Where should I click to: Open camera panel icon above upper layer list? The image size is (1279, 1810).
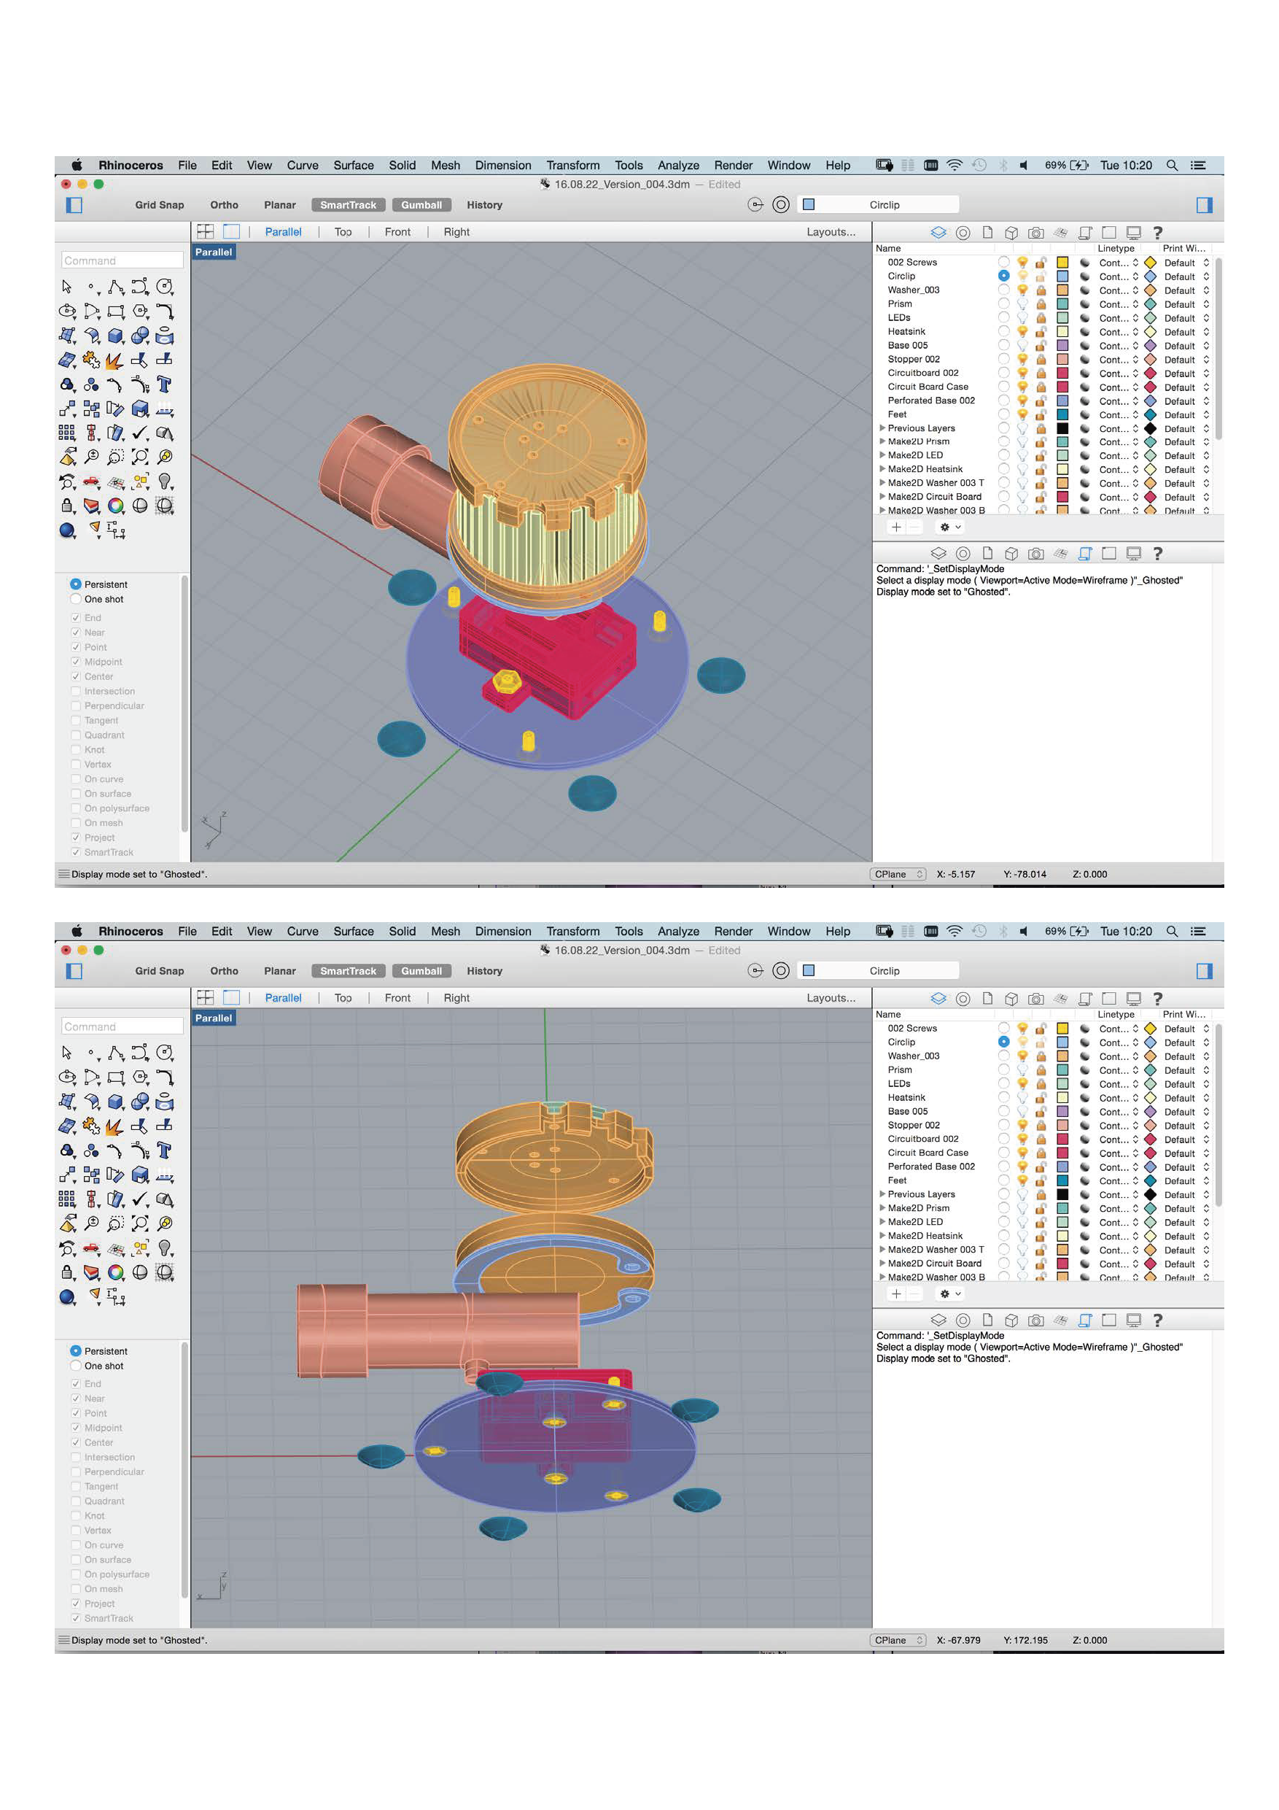click(x=1035, y=233)
